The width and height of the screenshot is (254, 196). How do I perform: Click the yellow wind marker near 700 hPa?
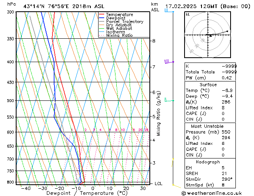pyautogui.click(x=173, y=159)
